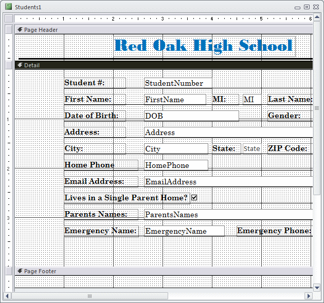Select Lives in a Single Parent Home? label
324x303 pixels.
127,198
